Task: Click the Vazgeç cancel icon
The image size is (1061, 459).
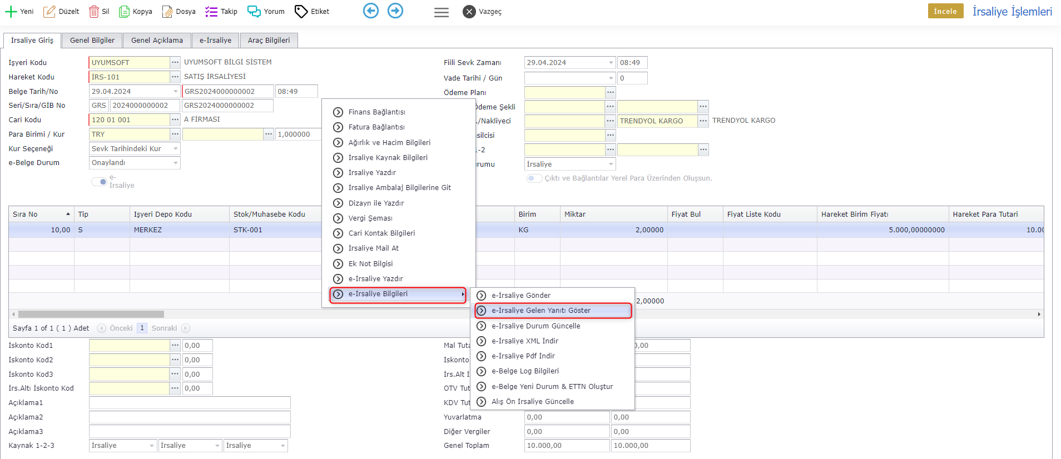Action: click(x=469, y=12)
